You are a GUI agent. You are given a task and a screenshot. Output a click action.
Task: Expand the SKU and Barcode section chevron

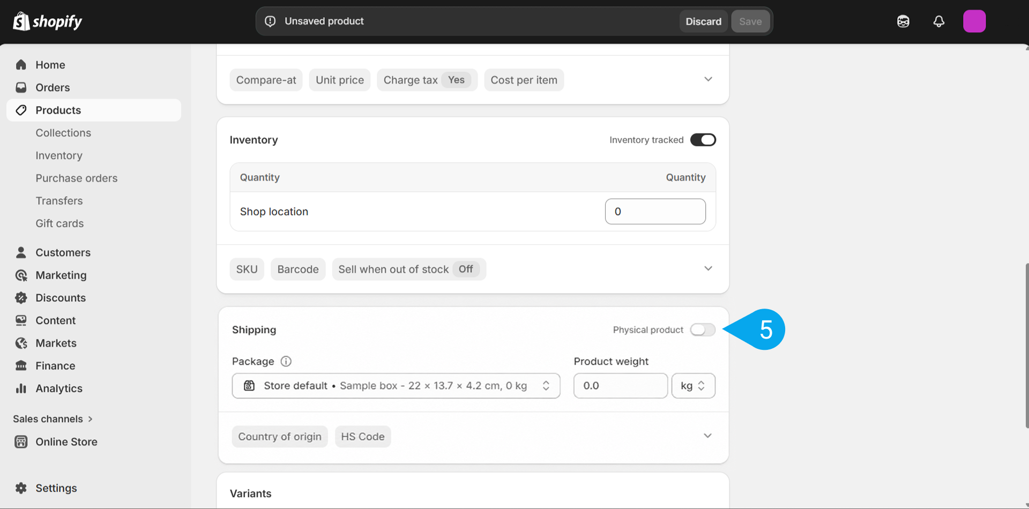(x=708, y=268)
